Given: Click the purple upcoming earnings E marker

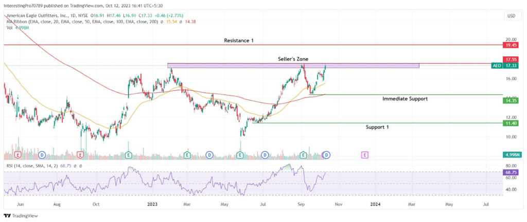Looking at the screenshot, I should coord(365,155).
